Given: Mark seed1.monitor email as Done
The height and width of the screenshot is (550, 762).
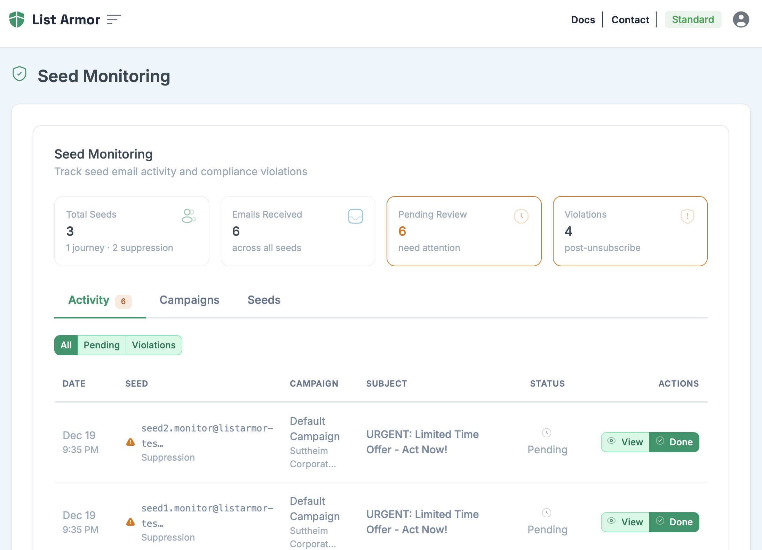Looking at the screenshot, I should click(674, 522).
